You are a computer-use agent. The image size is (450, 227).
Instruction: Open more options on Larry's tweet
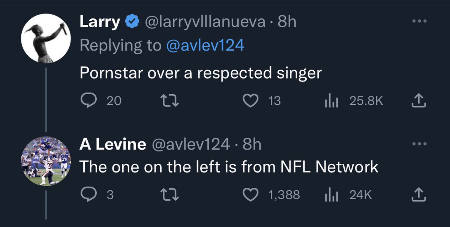tap(419, 22)
